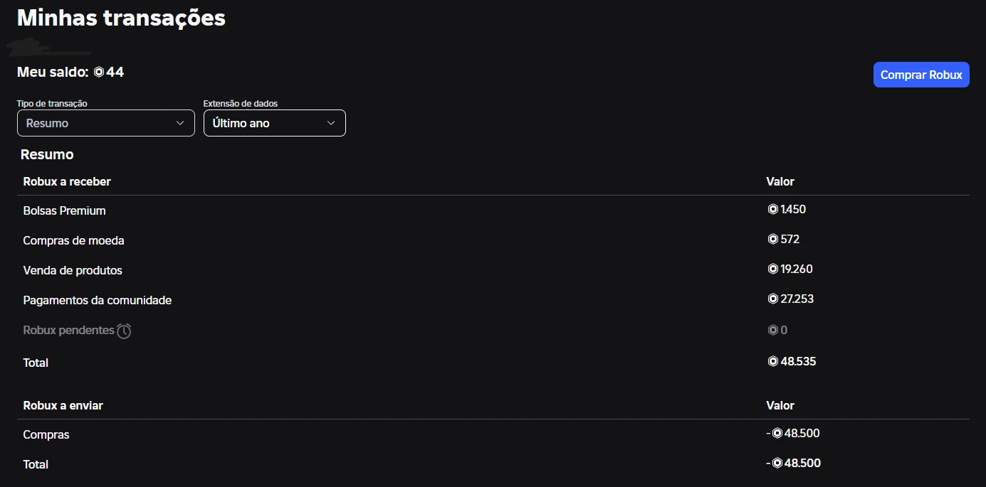Image resolution: width=986 pixels, height=487 pixels.
Task: Click Robux icon next to Bolsas Premium value
Action: tap(772, 209)
